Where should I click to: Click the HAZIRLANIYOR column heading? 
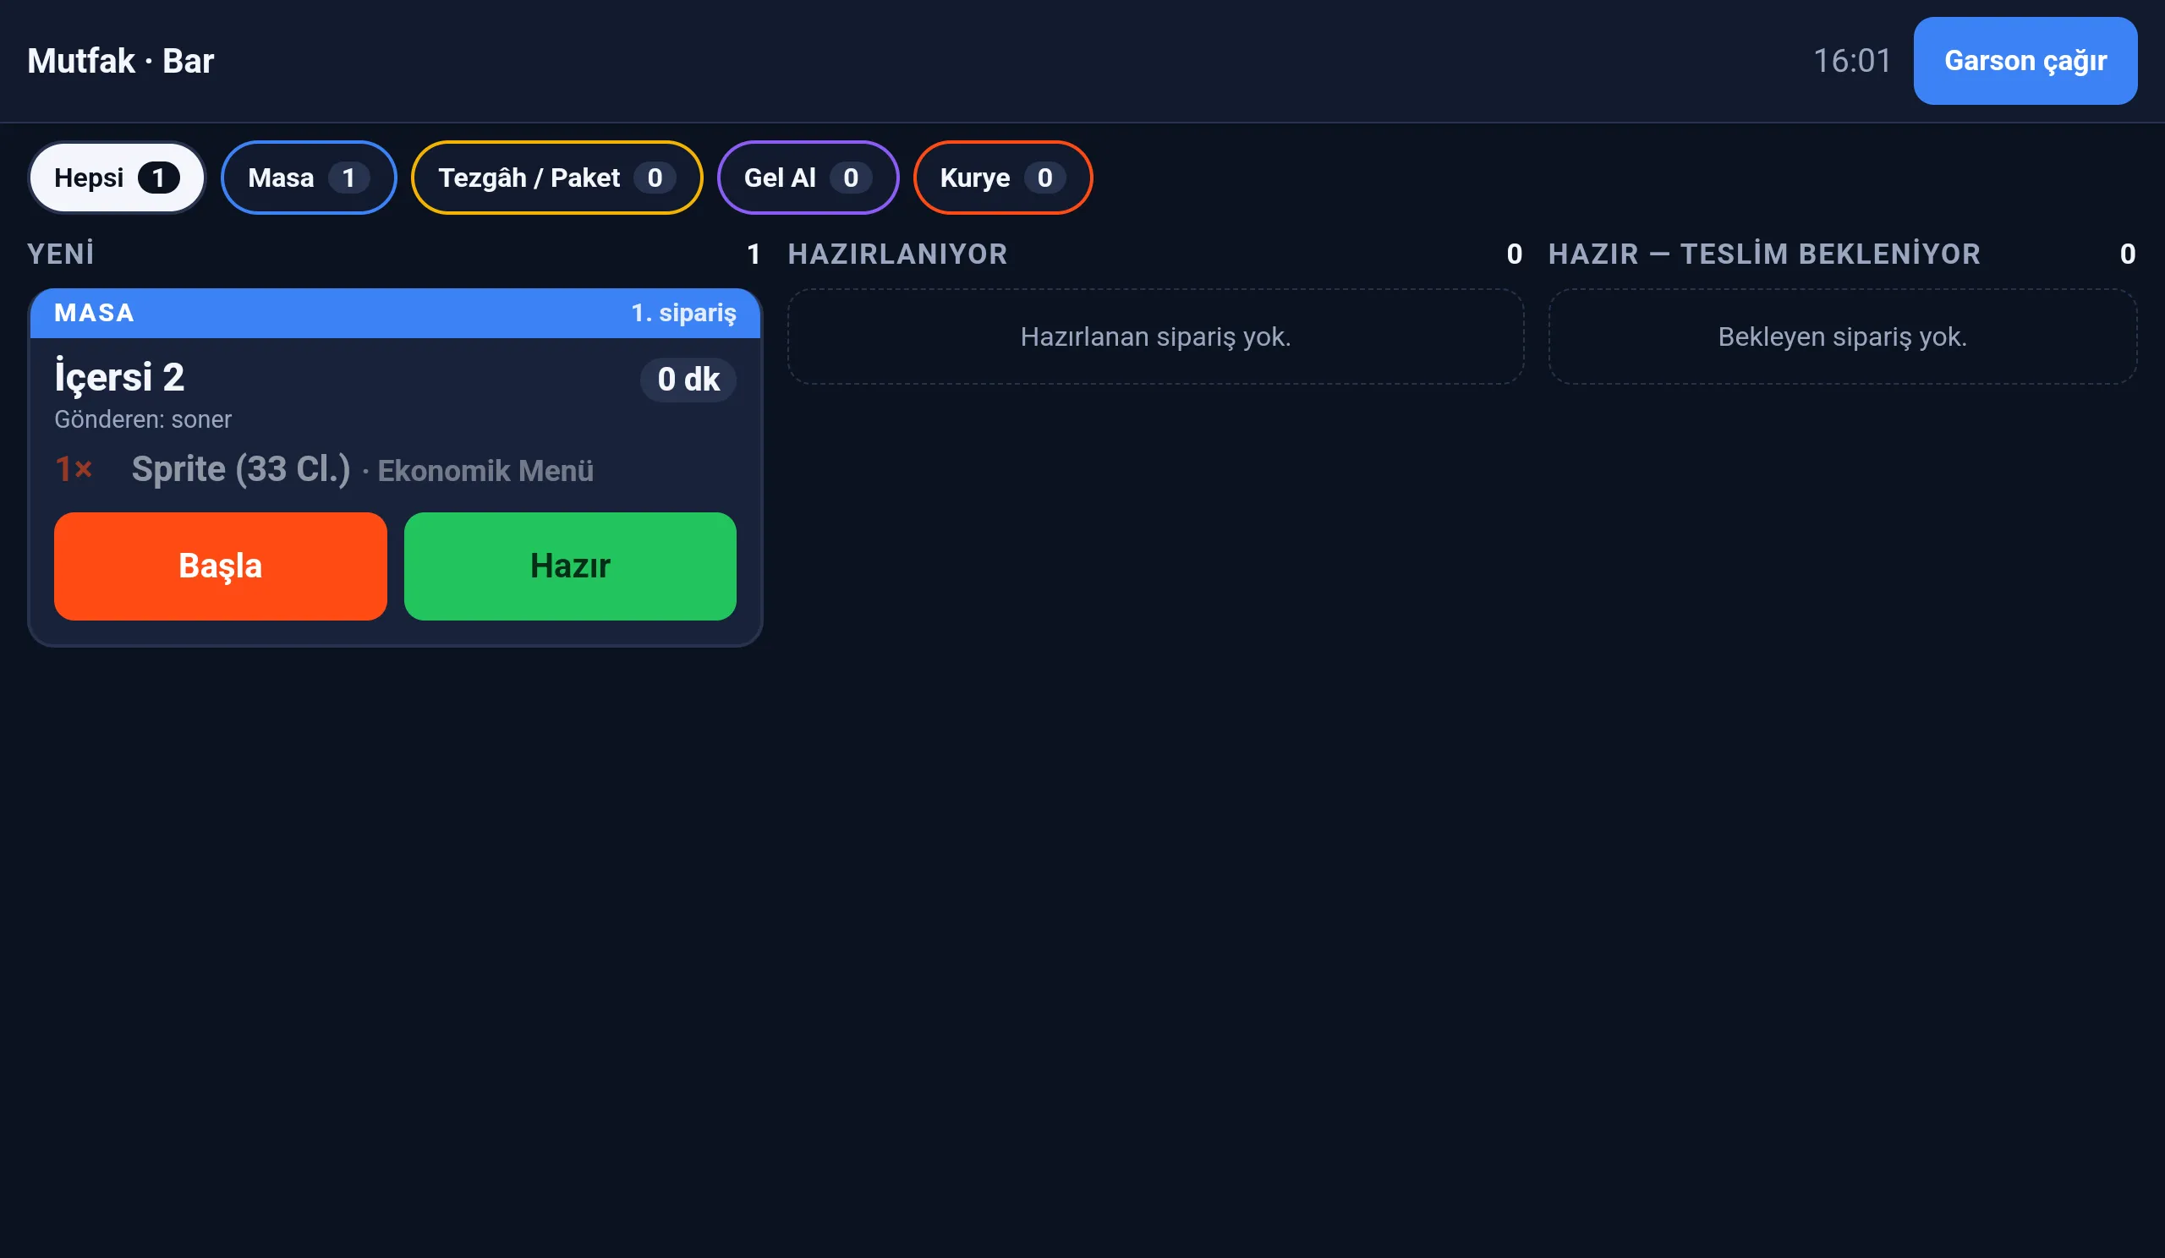pyautogui.click(x=897, y=254)
